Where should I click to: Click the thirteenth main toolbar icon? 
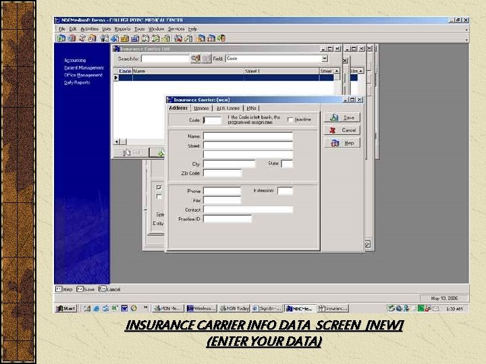188,38
